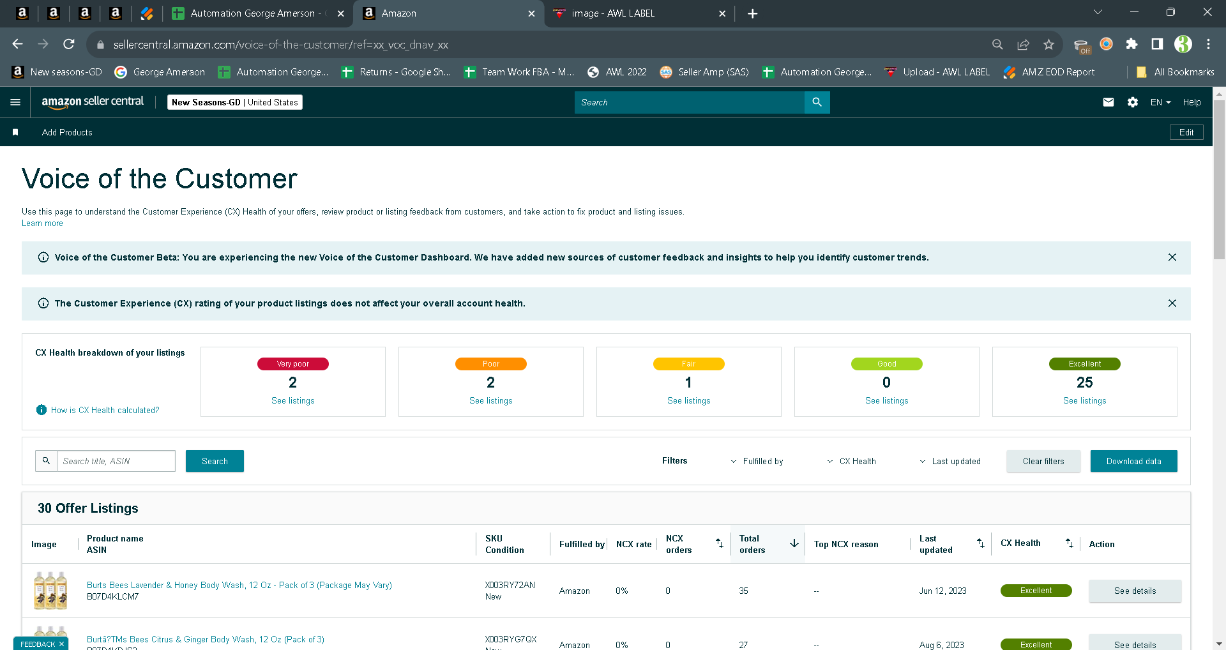1226x650 pixels.
Task: Bookmark this page with the star icon
Action: pos(1048,44)
